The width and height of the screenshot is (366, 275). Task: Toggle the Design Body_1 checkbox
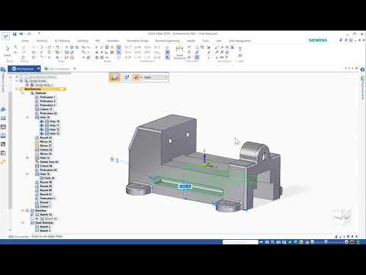(x=27, y=85)
